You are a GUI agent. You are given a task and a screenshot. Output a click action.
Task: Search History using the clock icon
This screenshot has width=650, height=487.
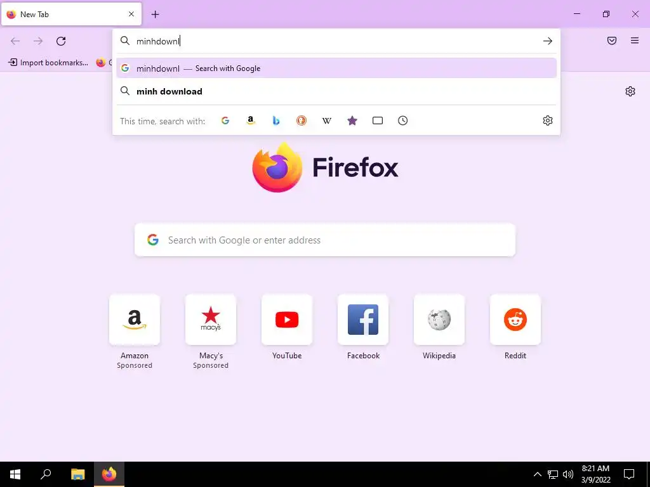coord(403,120)
